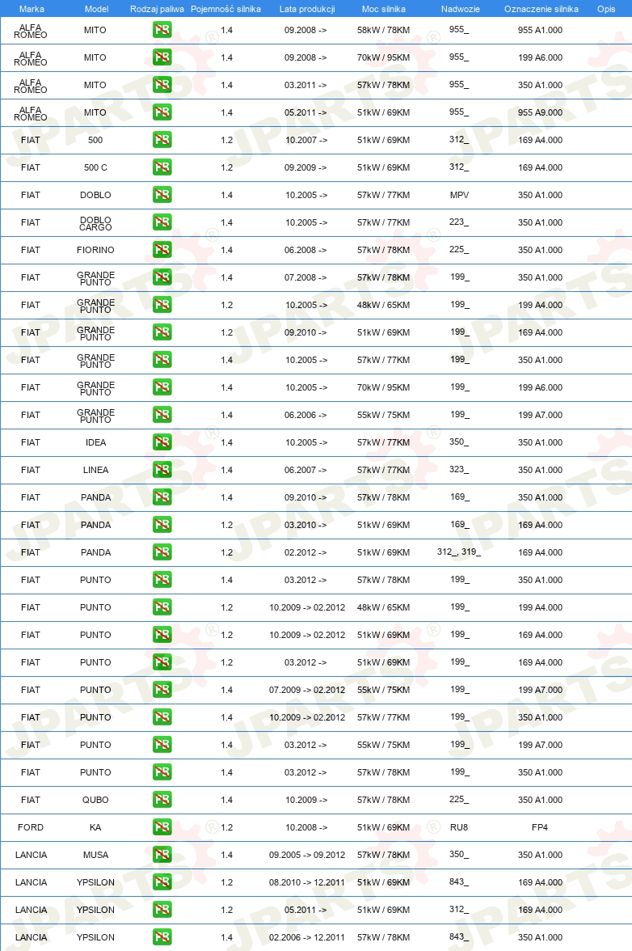Click the fuel icon in Fiat Qubo row
The image size is (632, 951).
[x=162, y=800]
